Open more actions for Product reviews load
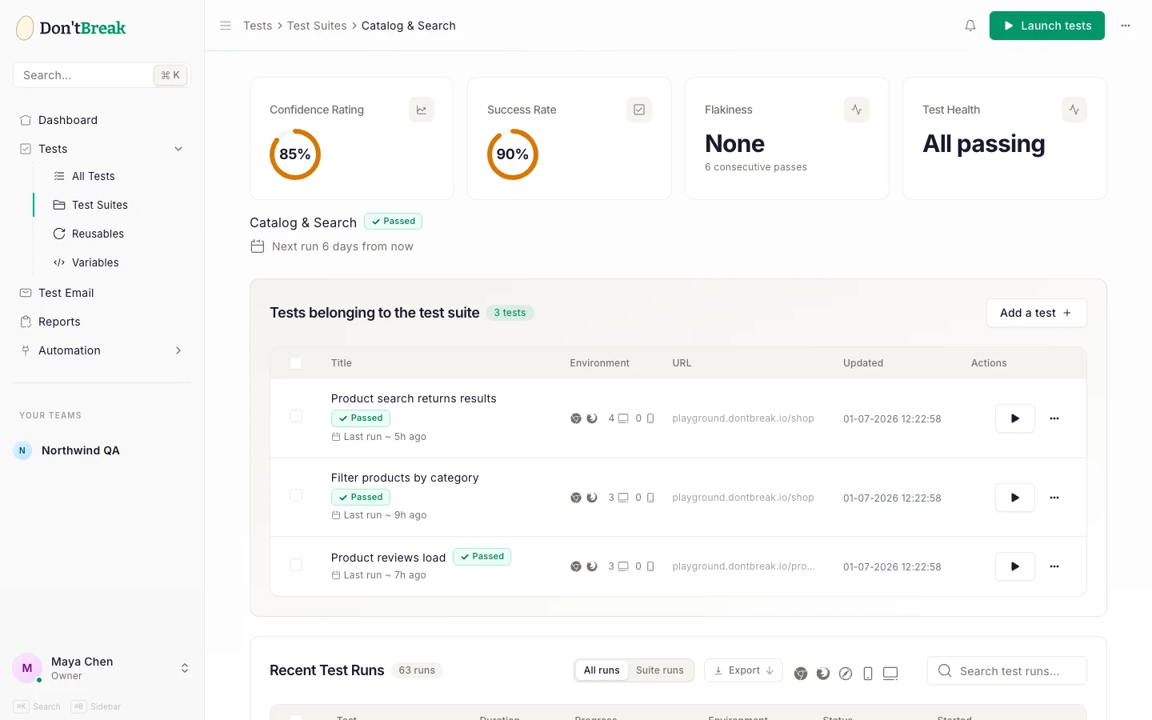 (x=1054, y=566)
